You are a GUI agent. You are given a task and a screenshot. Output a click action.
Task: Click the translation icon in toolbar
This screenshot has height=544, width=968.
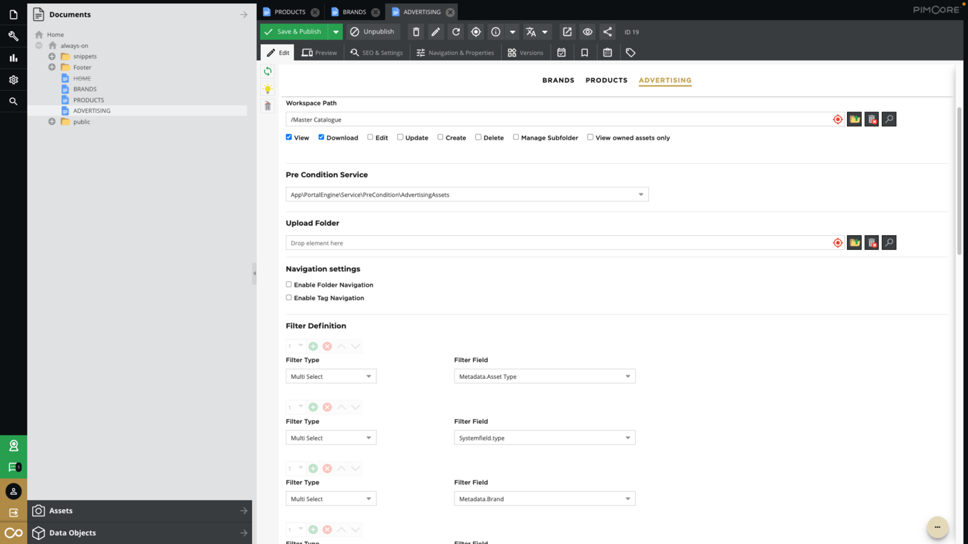531,32
